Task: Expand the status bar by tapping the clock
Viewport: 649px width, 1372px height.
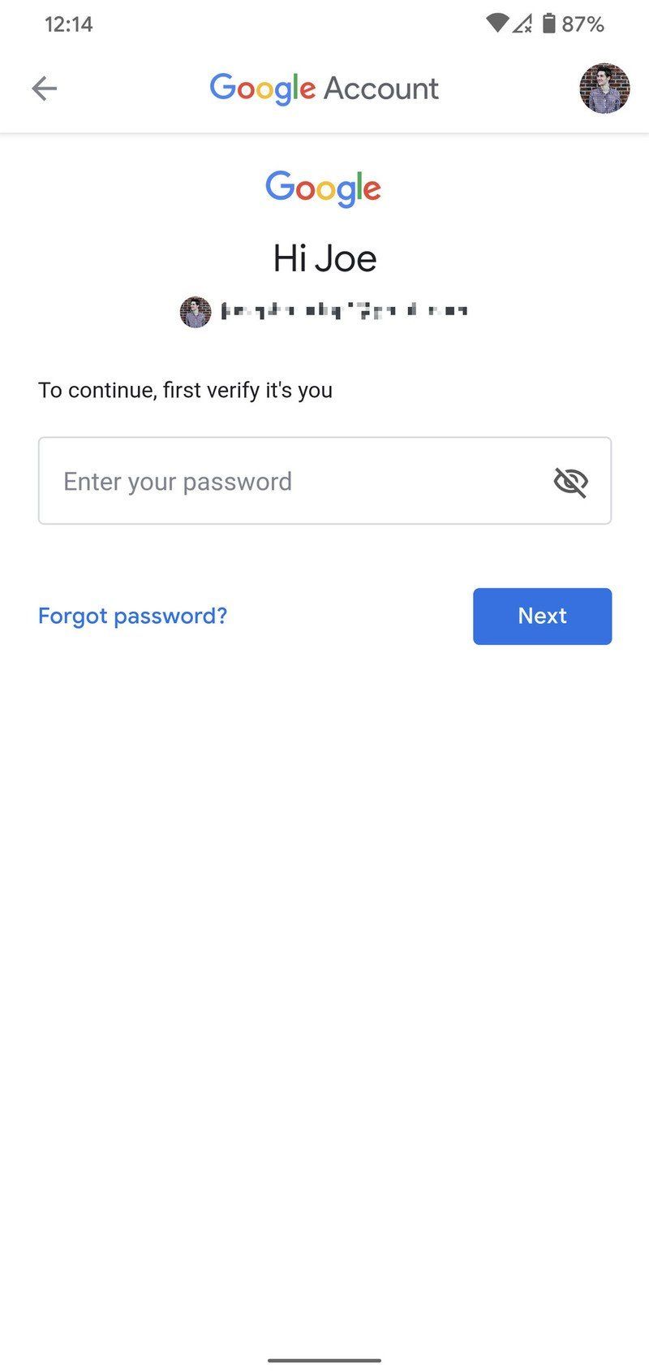Action: [x=69, y=24]
